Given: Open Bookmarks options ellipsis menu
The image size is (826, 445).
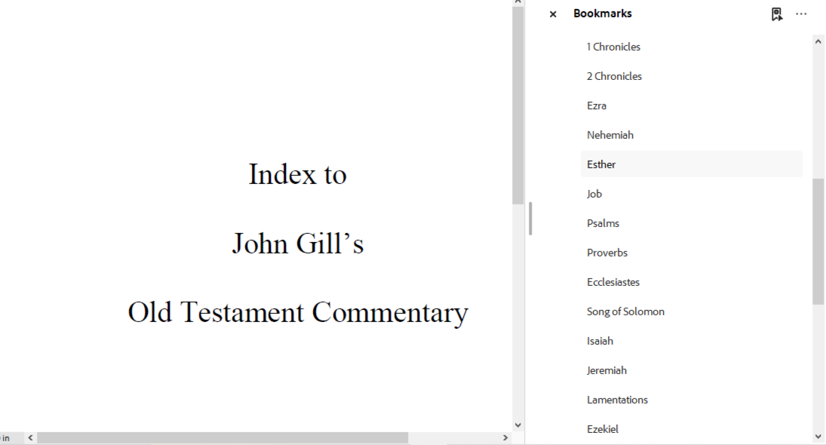Looking at the screenshot, I should coord(801,14).
